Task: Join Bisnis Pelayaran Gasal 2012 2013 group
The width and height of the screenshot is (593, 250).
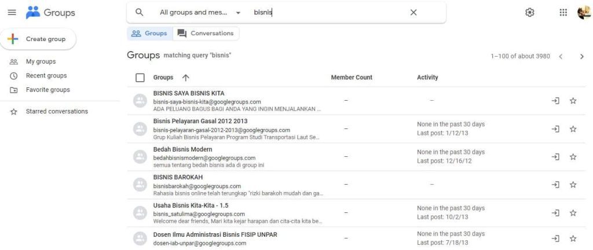Action: pos(555,129)
